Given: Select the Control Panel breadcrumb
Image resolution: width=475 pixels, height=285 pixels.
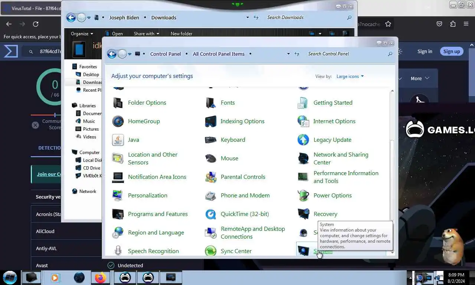Looking at the screenshot, I should pos(166,54).
